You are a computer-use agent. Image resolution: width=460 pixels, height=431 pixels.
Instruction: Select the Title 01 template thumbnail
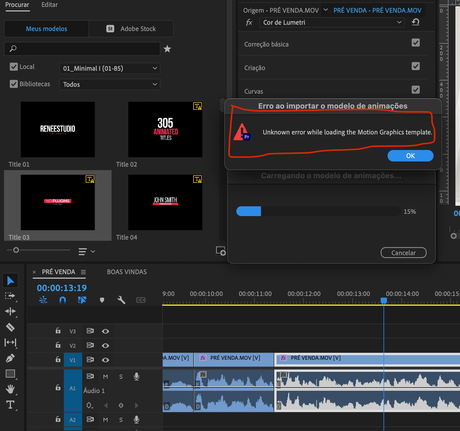click(x=58, y=129)
